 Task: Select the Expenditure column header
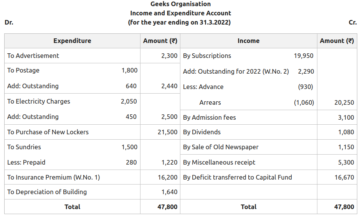(72, 41)
